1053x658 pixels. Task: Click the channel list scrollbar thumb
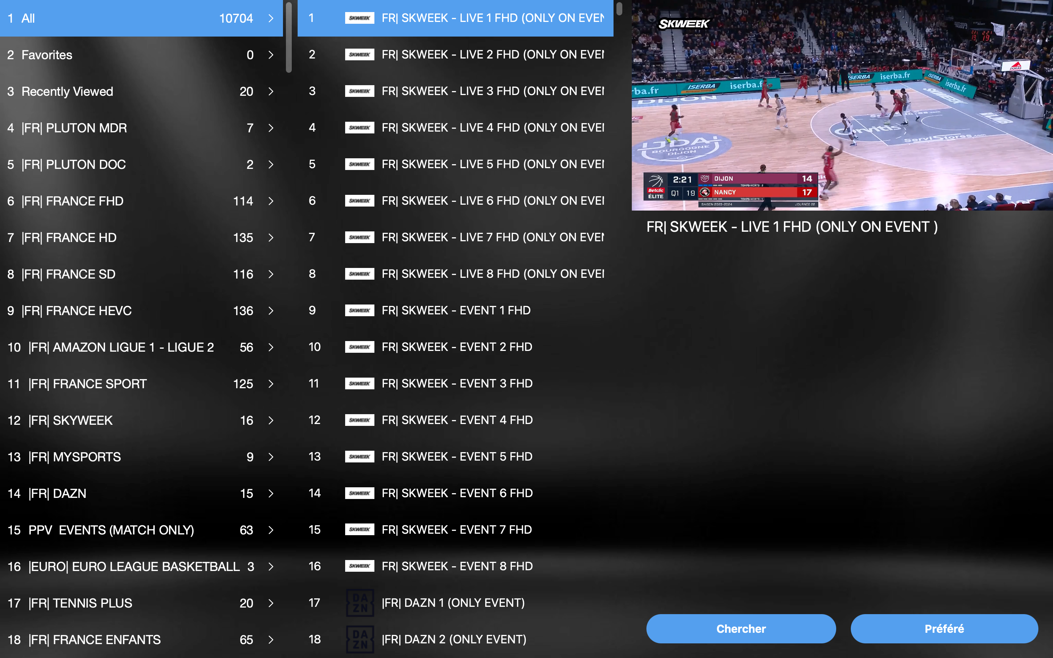[x=619, y=8]
